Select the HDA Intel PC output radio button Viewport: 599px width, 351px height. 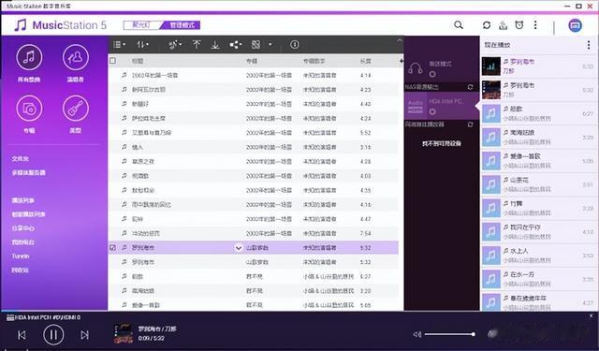[x=432, y=112]
